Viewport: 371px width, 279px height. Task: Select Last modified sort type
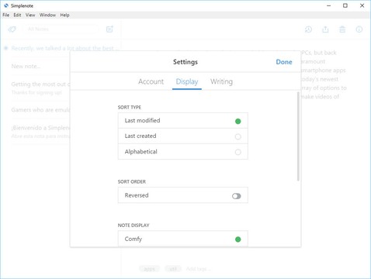coord(183,121)
